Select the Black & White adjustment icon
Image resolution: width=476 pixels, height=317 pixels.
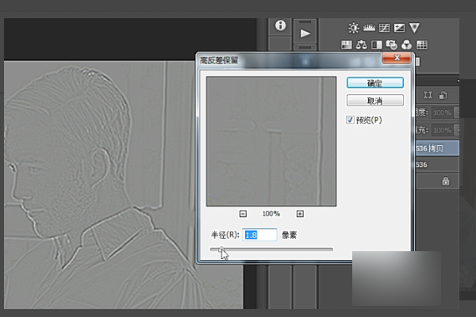tap(377, 44)
